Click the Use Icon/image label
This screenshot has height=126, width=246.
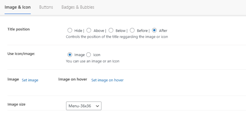click(x=21, y=54)
